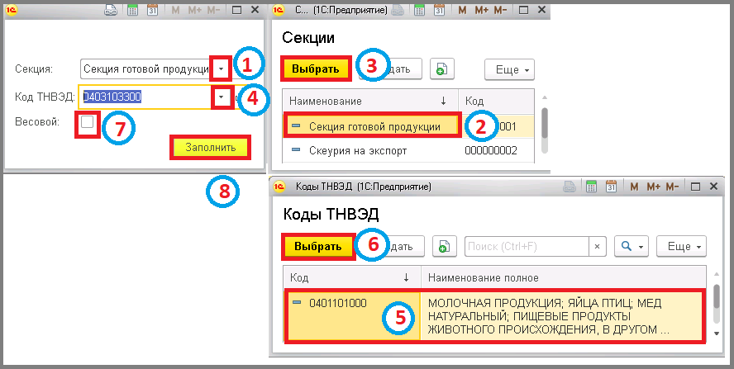Screen dimensions: 734x369
Task: Click the 1C logo in the Коды ТНВЭД title bar
Action: (x=279, y=187)
